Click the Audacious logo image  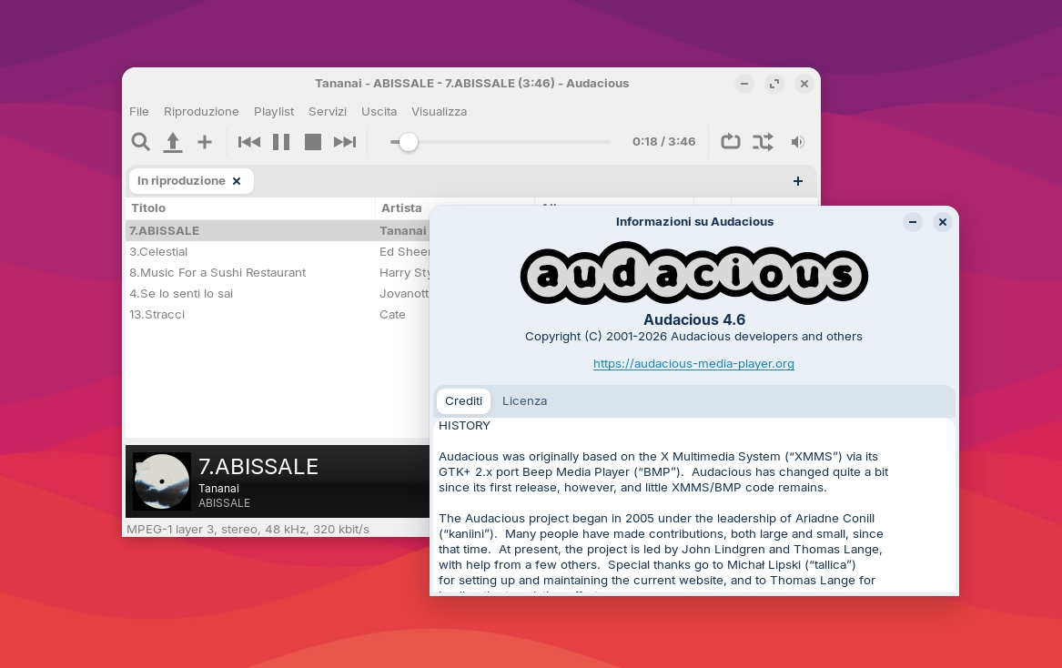click(693, 273)
